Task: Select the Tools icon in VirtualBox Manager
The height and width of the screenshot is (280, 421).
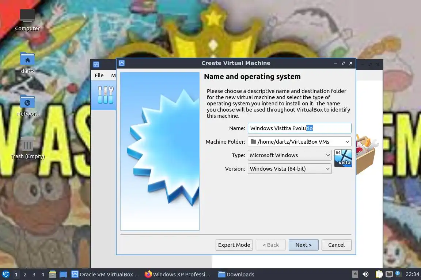Action: click(x=106, y=95)
